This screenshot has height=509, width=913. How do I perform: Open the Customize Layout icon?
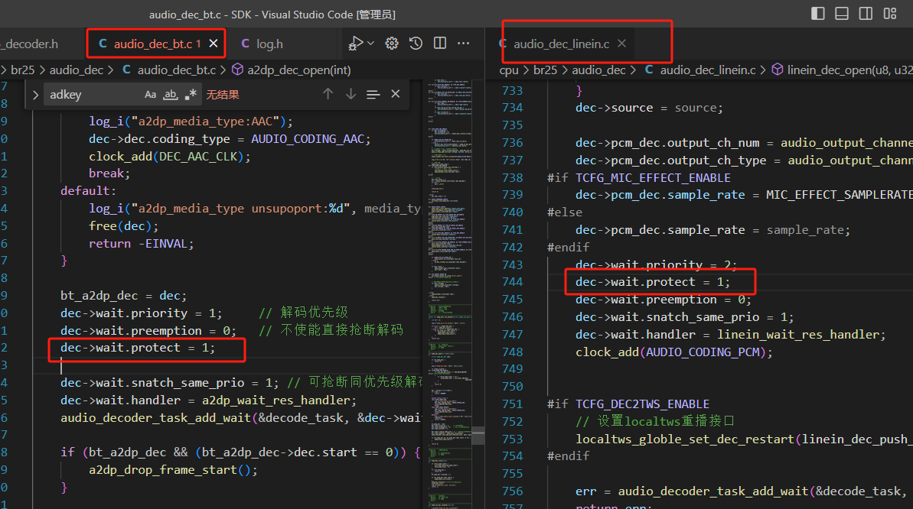(890, 14)
